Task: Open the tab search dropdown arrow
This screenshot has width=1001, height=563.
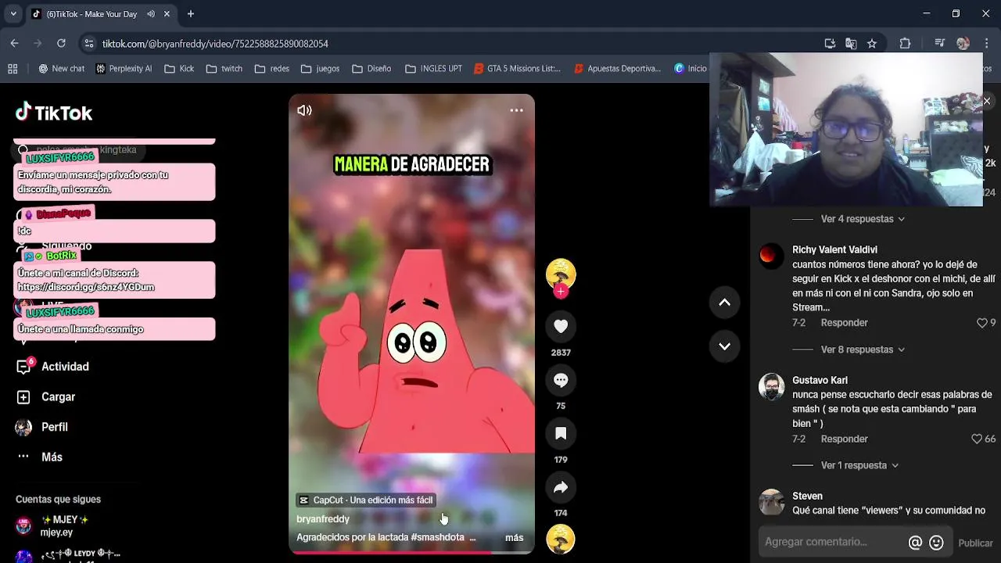Action: pos(13,13)
